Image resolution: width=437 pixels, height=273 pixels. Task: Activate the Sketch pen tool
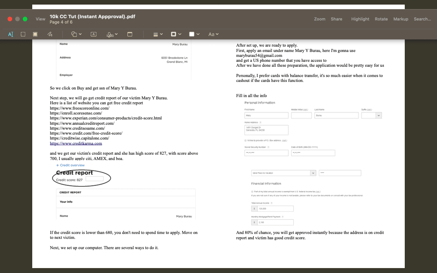(x=50, y=34)
